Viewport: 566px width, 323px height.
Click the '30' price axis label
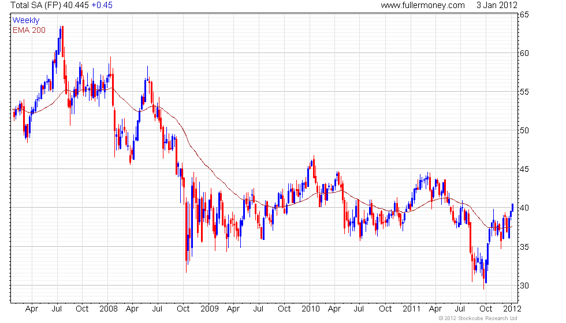tap(524, 286)
